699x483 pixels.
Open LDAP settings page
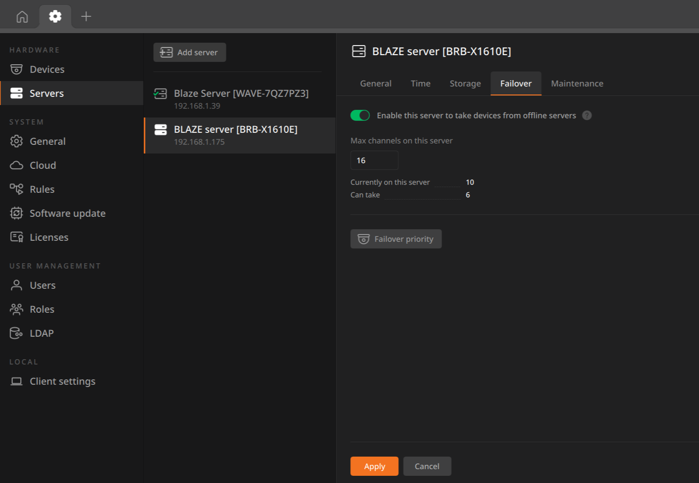click(x=72, y=333)
